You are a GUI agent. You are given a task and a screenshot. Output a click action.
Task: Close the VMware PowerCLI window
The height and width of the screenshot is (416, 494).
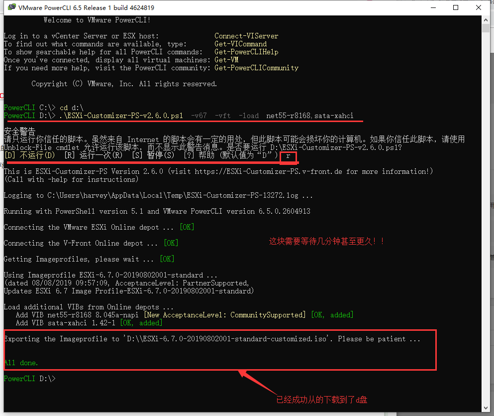pos(478,7)
